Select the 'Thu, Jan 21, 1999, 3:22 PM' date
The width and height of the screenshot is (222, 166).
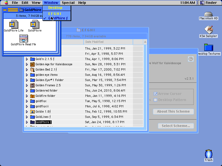105,49
